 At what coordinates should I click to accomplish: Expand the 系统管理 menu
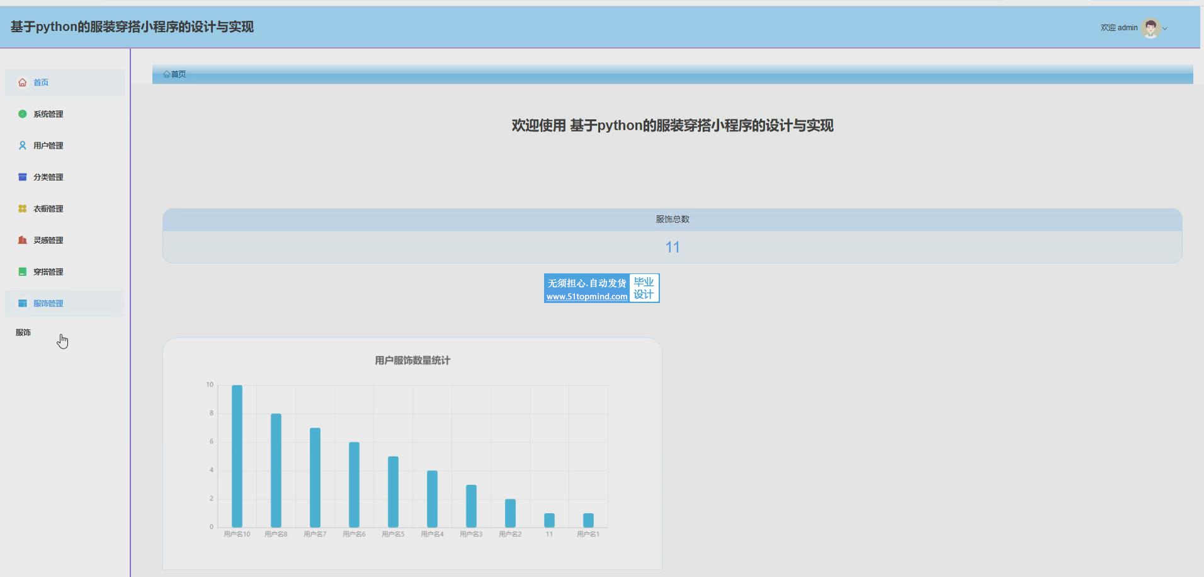click(48, 114)
